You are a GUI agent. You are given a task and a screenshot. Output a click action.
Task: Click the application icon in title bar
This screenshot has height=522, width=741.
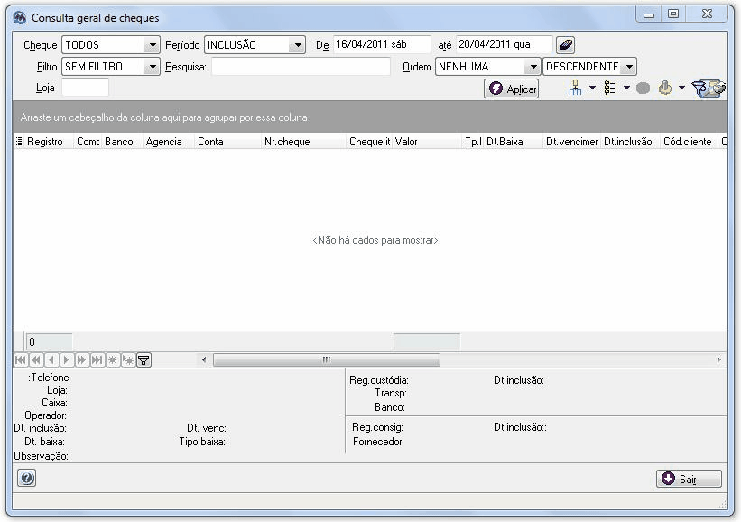(x=19, y=18)
